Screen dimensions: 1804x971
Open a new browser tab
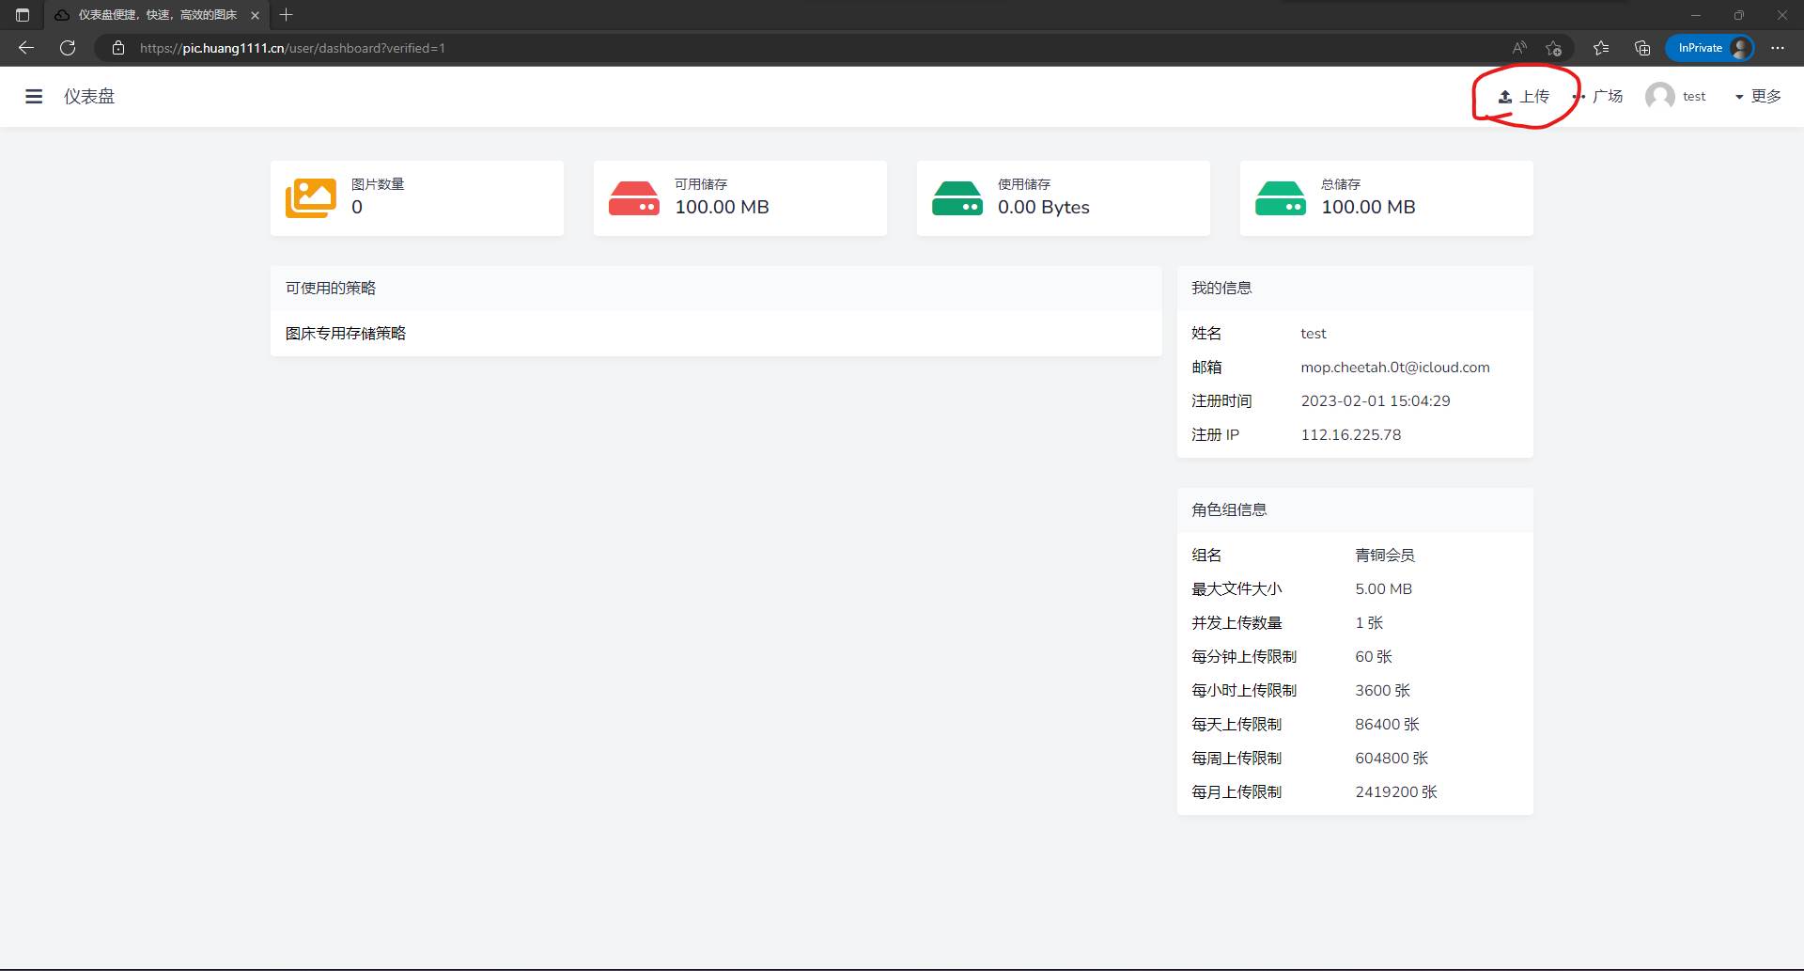coord(287,15)
